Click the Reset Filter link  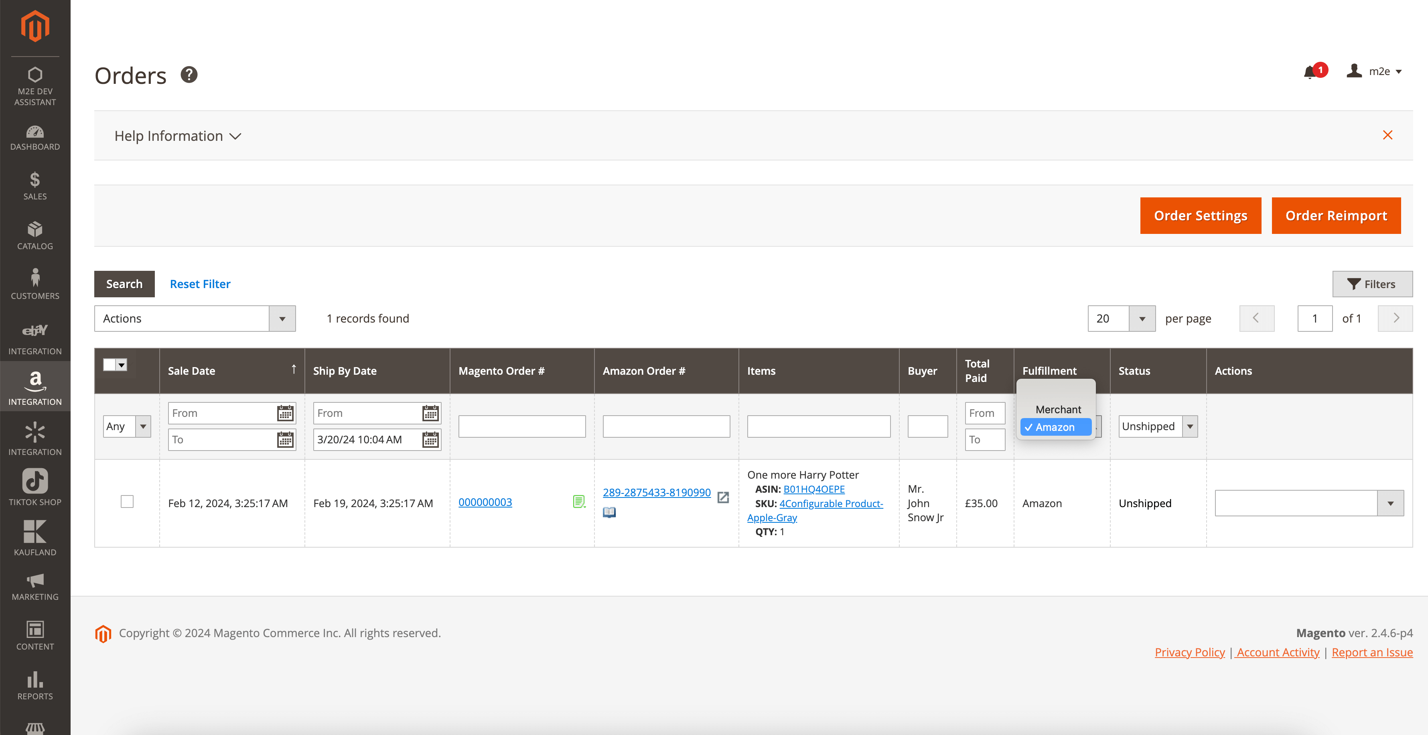200,284
